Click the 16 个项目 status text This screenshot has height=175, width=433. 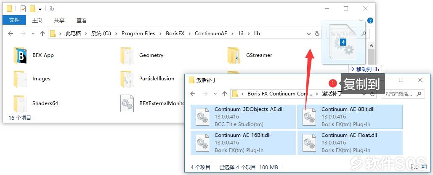pos(20,118)
